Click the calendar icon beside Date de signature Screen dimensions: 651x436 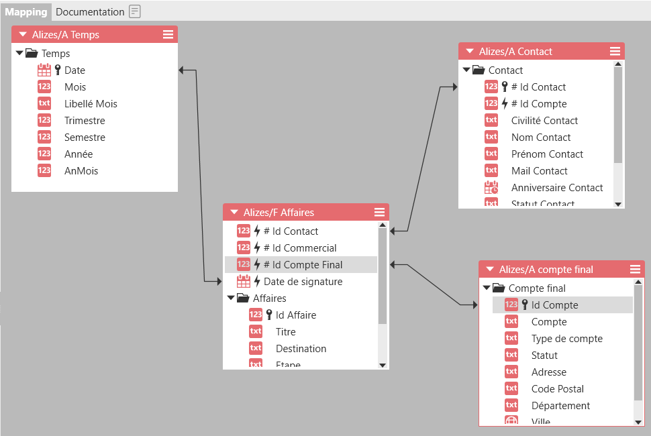coord(244,282)
